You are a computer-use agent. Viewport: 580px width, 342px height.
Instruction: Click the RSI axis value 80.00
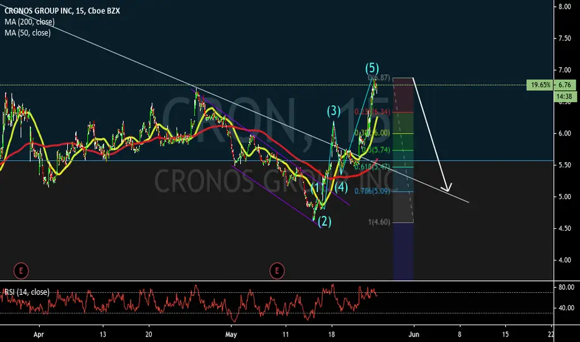[x=566, y=287]
